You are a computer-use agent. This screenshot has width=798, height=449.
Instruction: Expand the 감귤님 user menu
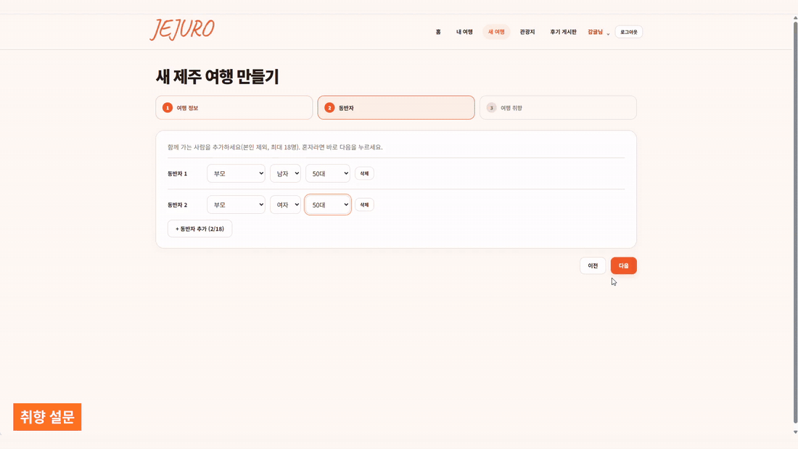[598, 32]
